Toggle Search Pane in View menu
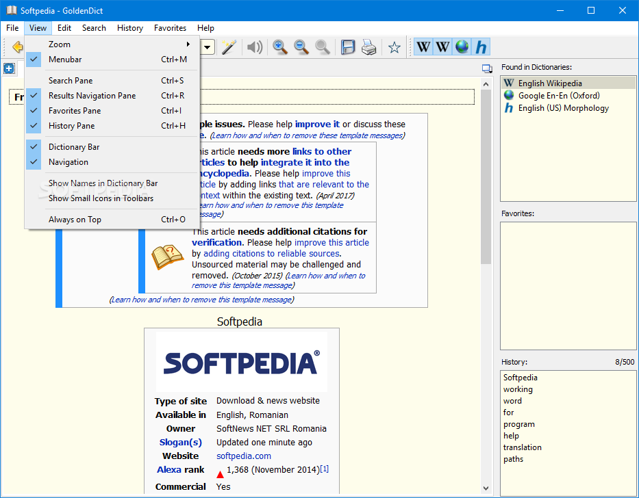The image size is (639, 498). (x=112, y=81)
